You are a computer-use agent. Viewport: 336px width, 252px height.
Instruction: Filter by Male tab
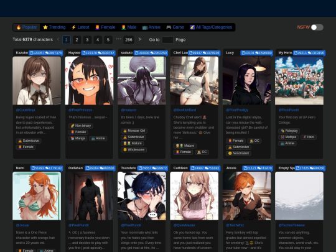click(x=129, y=27)
